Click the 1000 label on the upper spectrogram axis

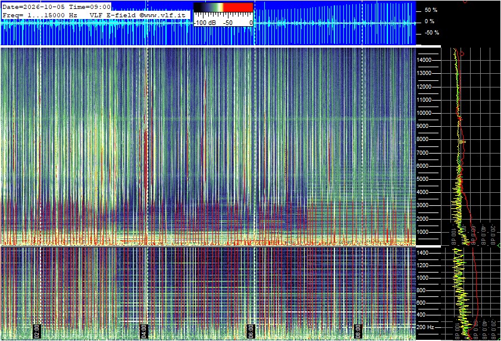tap(423, 232)
